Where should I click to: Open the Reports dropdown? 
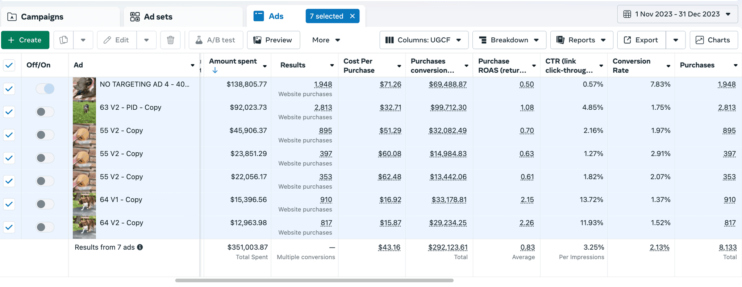click(x=581, y=40)
